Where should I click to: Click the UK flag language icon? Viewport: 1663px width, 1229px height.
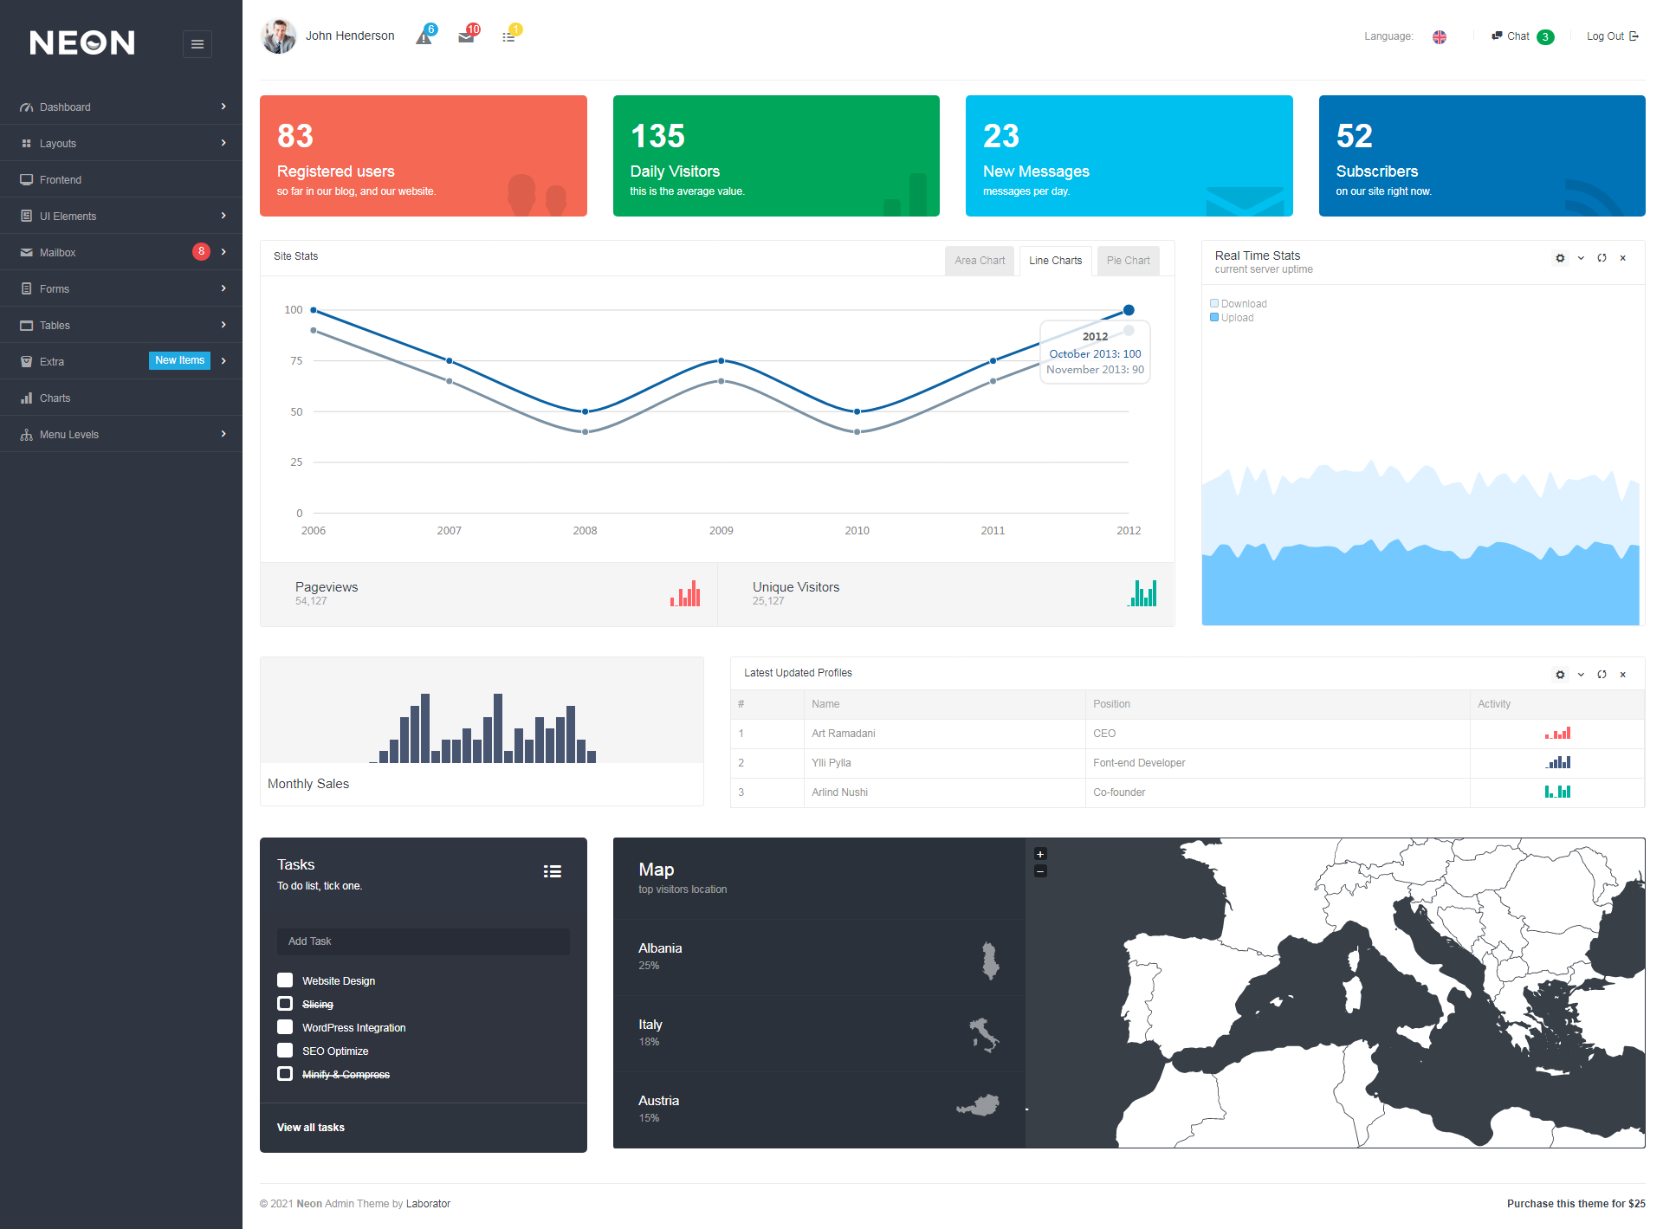pyautogui.click(x=1439, y=36)
